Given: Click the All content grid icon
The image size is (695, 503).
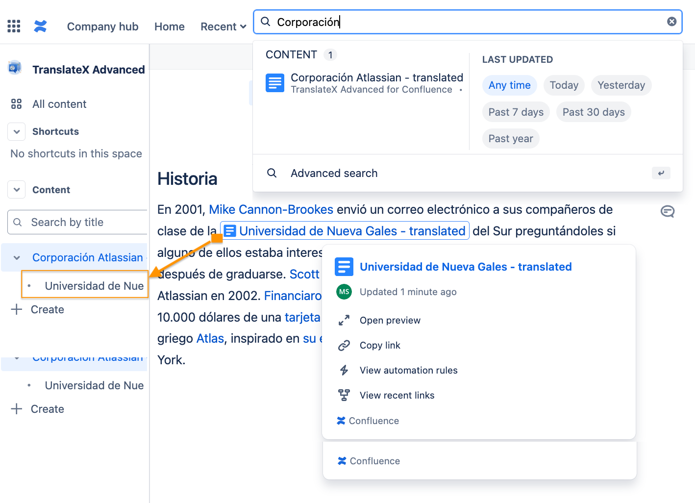Looking at the screenshot, I should tap(16, 104).
